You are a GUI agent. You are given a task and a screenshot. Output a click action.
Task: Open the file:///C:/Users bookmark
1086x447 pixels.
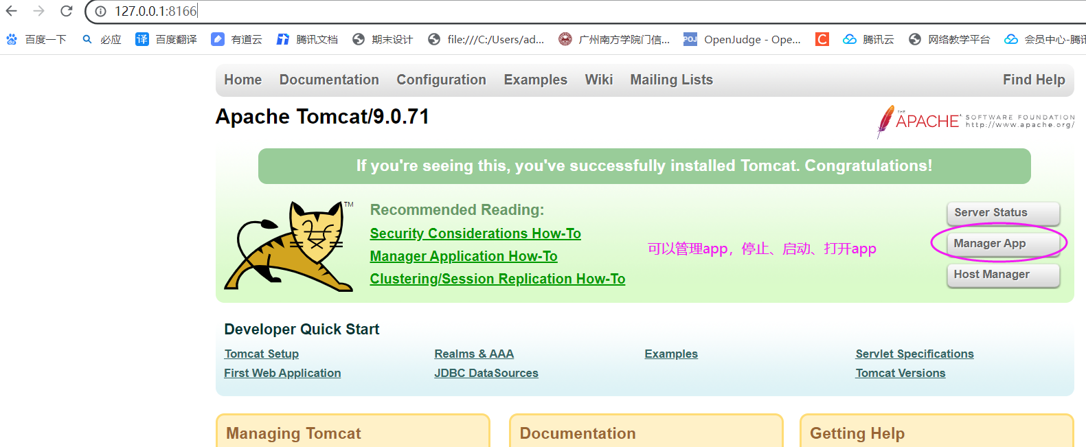pyautogui.click(x=486, y=39)
